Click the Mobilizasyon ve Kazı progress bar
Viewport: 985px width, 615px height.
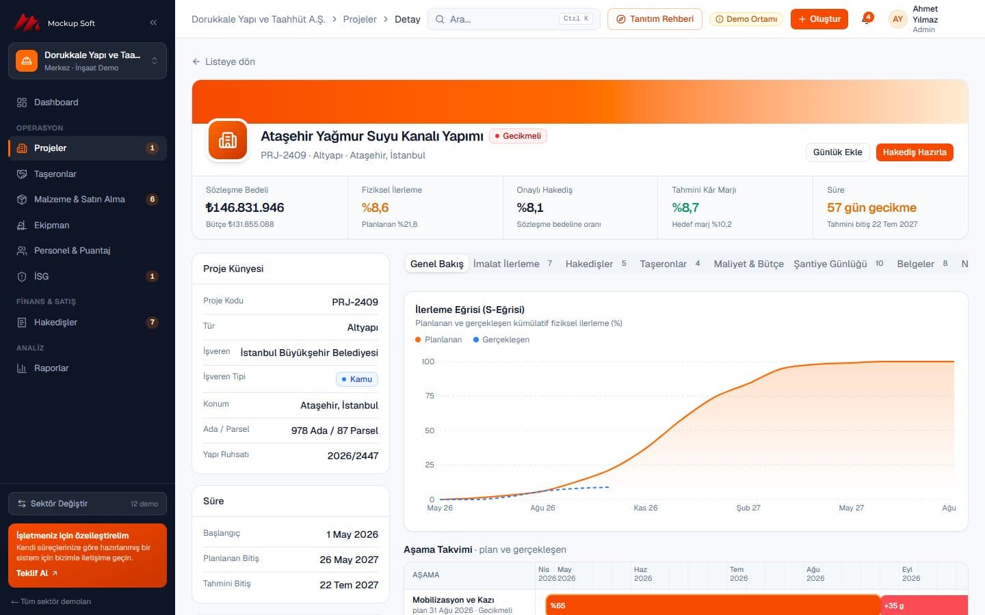pos(712,605)
